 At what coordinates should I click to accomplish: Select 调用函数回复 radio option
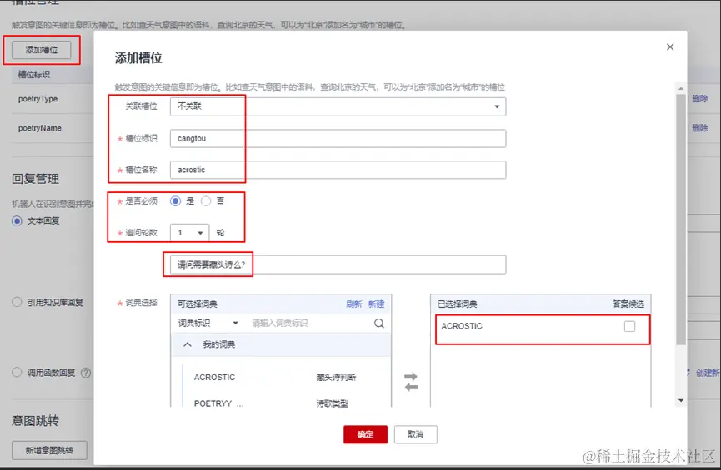pos(17,372)
